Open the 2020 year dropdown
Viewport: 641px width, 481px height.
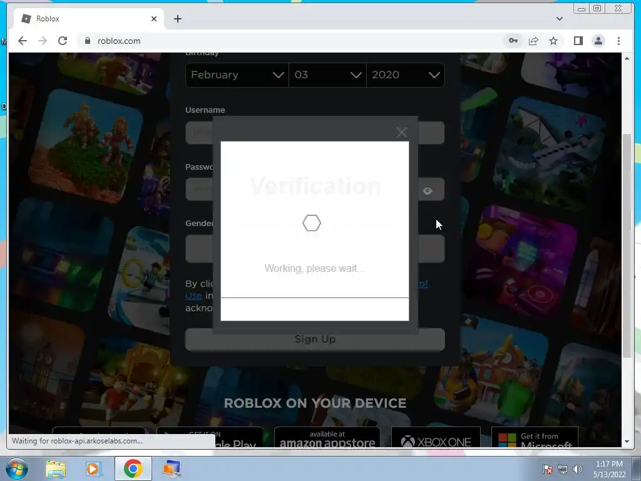click(x=406, y=75)
